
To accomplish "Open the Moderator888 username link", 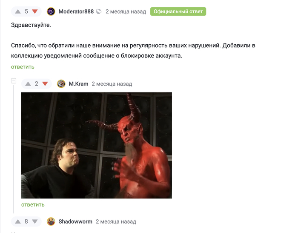I will pos(76,12).
